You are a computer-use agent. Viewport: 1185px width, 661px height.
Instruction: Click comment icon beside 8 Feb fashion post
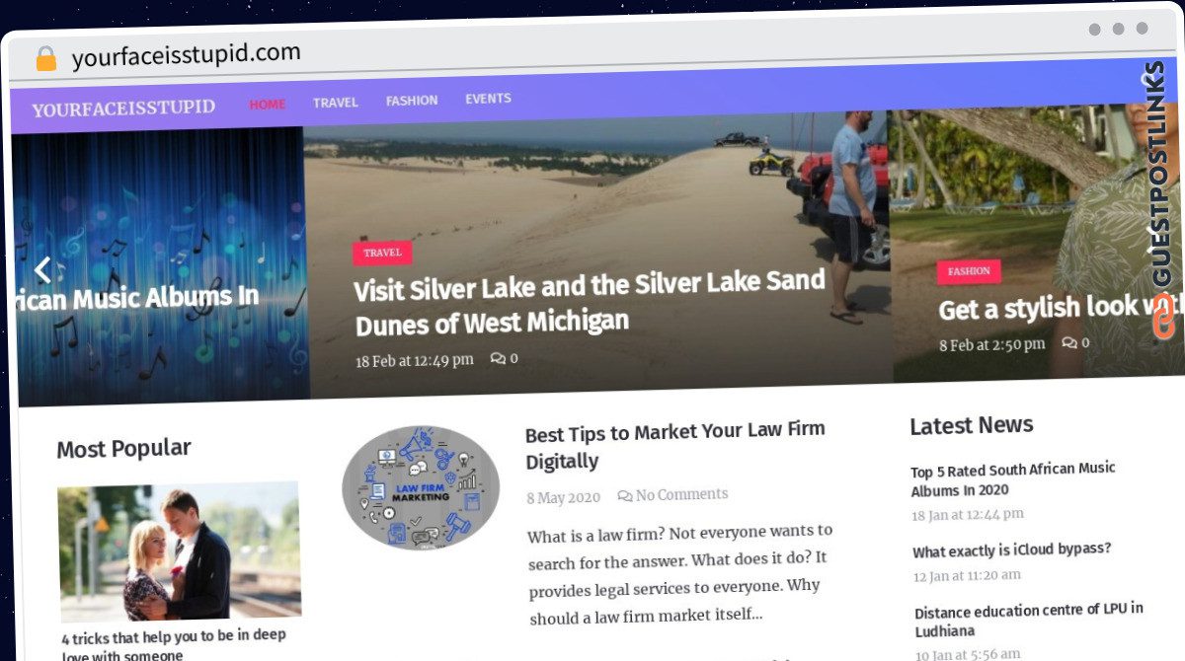pos(1069,343)
